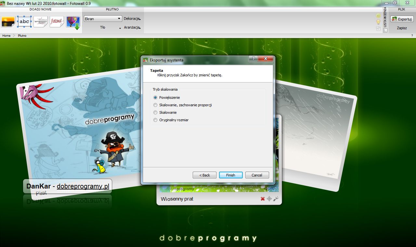Expand the Tło dropdown
416x247 pixels.
pos(111,28)
